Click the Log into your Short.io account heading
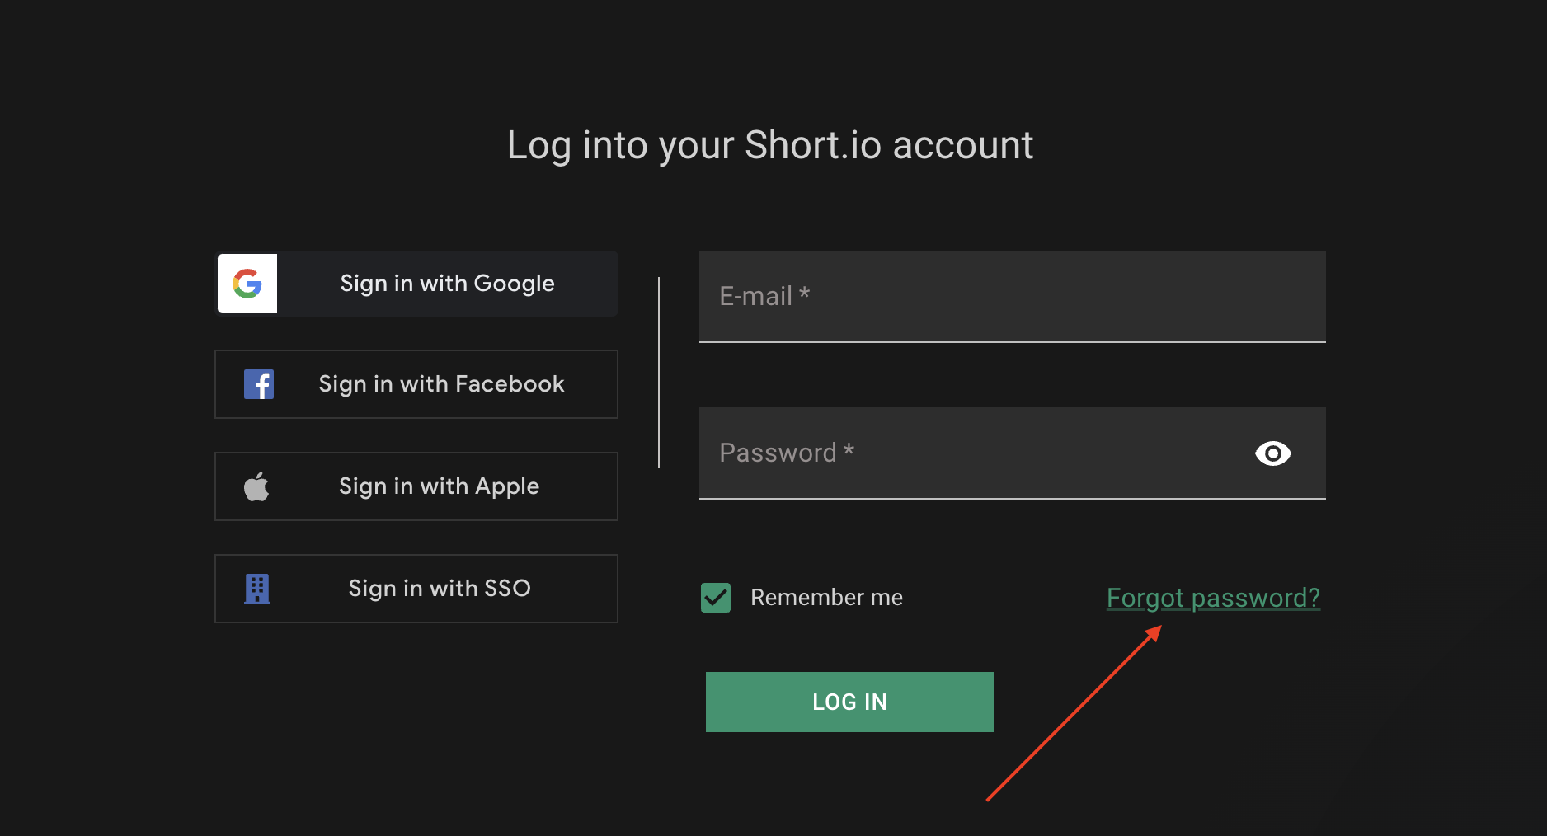Image resolution: width=1547 pixels, height=836 pixels. (769, 145)
